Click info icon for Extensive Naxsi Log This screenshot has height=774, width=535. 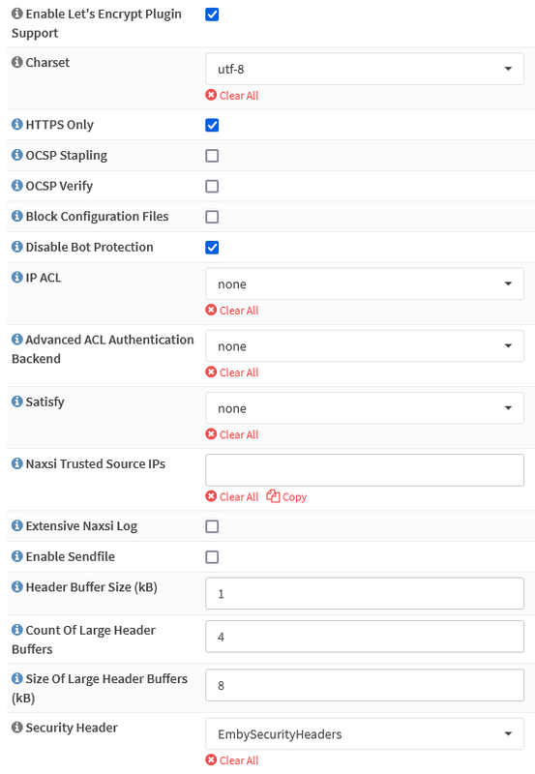(x=17, y=526)
